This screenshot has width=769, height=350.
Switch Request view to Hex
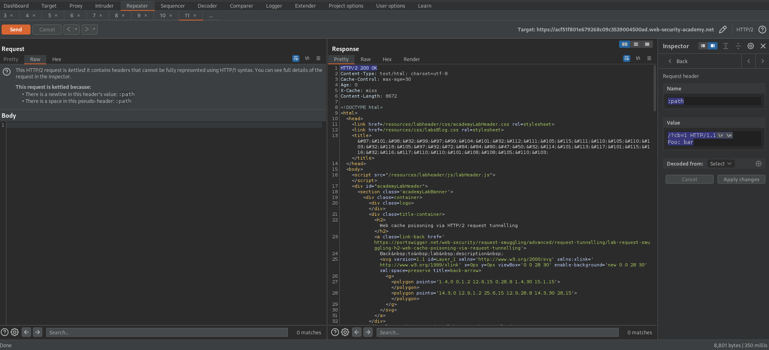point(57,59)
